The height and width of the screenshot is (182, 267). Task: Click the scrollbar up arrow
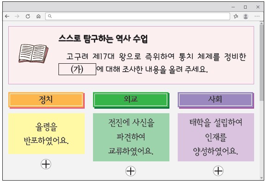[261, 23]
